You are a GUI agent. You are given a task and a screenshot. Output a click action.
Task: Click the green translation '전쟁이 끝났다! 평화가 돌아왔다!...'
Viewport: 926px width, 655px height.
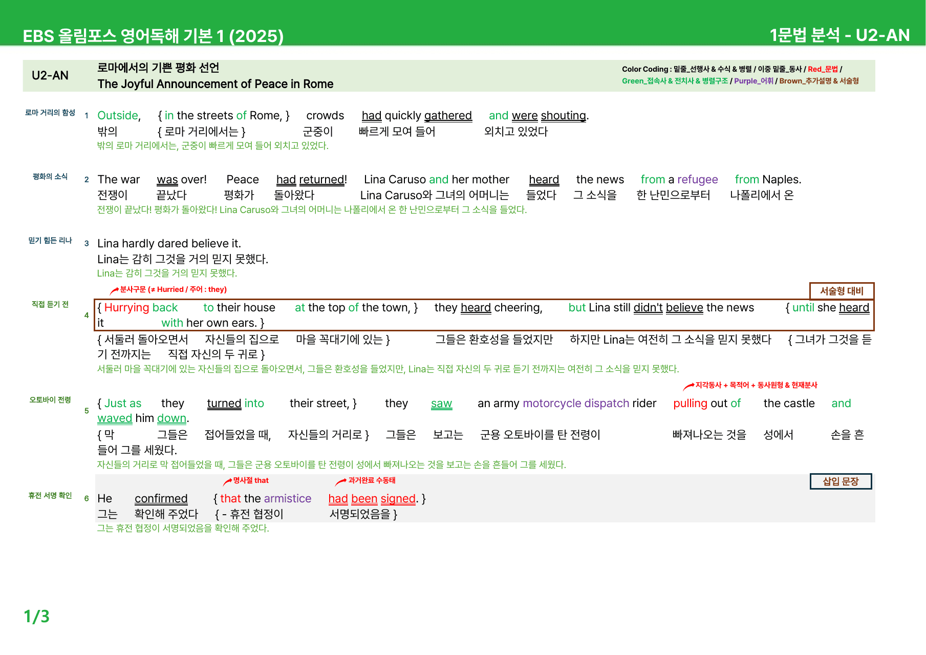coord(312,209)
